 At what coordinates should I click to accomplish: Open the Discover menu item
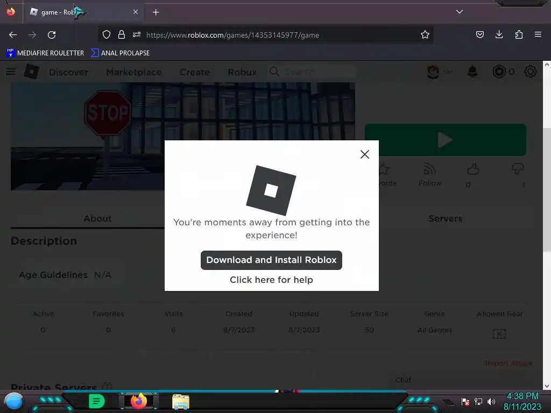point(68,72)
